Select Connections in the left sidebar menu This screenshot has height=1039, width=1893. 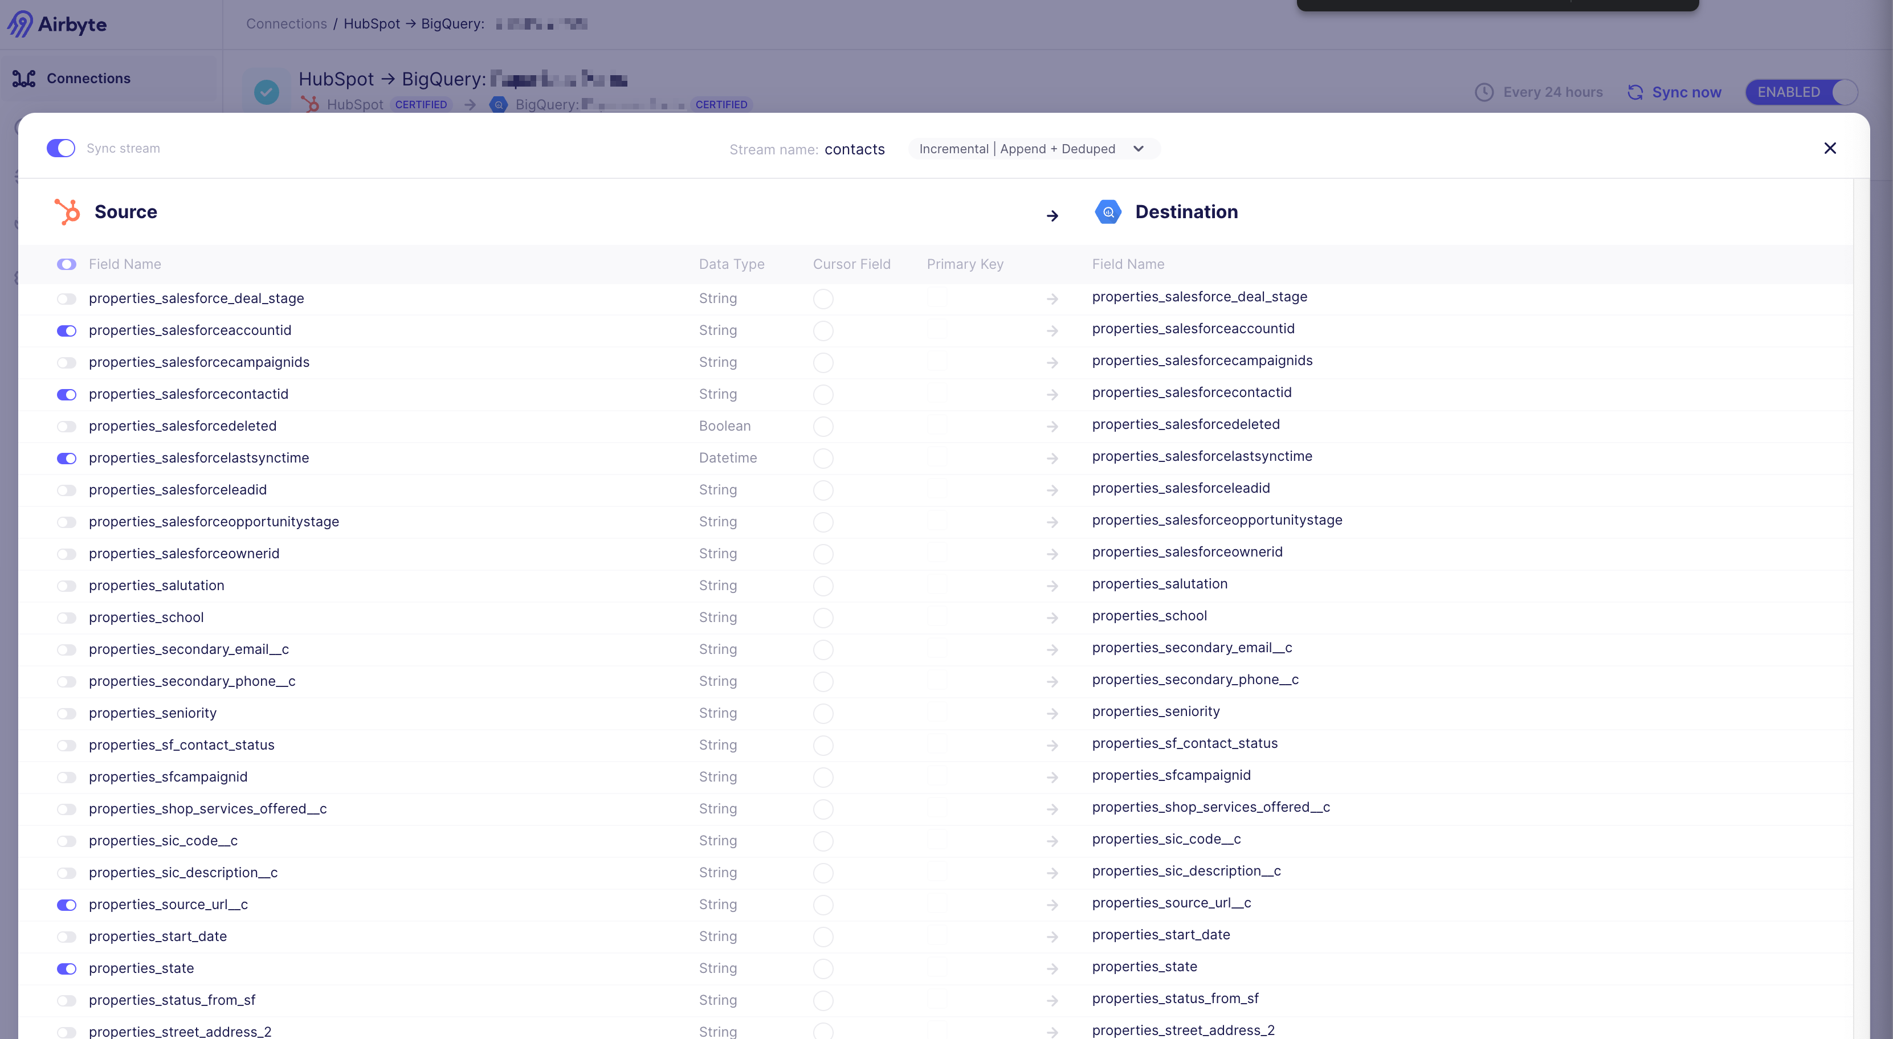(x=87, y=78)
